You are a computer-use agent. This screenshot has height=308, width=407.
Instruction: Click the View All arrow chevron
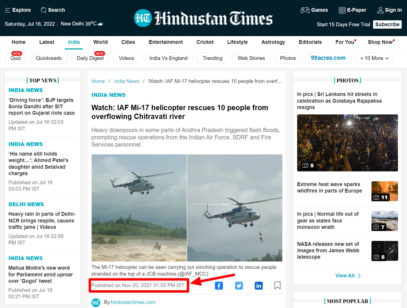[359, 276]
